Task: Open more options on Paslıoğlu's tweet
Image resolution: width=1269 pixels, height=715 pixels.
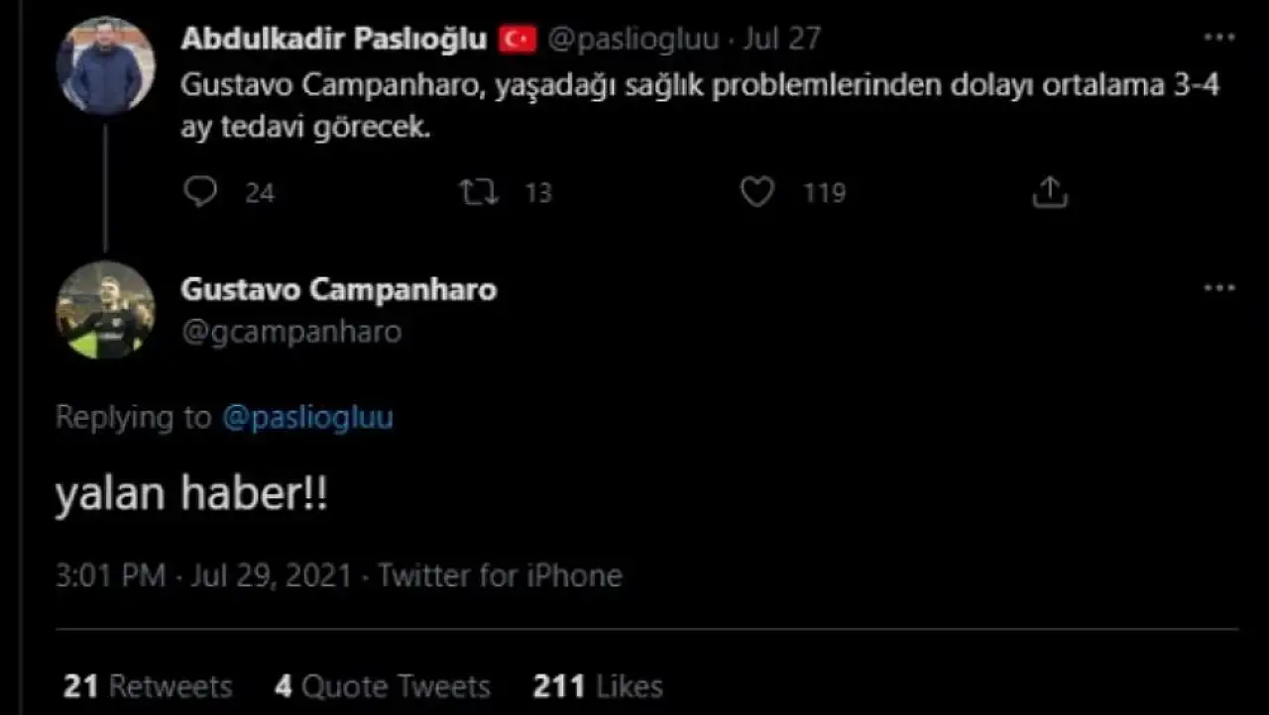Action: click(1218, 39)
